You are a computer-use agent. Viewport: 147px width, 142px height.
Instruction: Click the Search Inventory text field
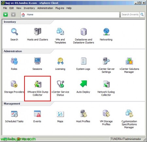click(x=130, y=14)
